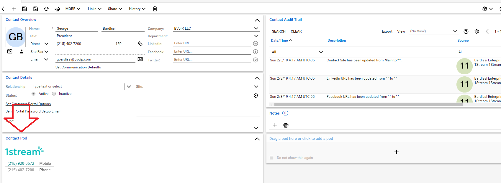Go to previous Audit Trail page

pos(487,31)
